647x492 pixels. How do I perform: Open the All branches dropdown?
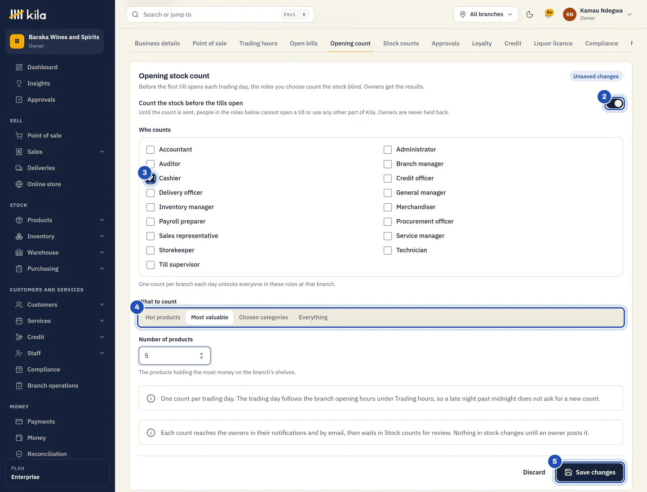pos(486,14)
